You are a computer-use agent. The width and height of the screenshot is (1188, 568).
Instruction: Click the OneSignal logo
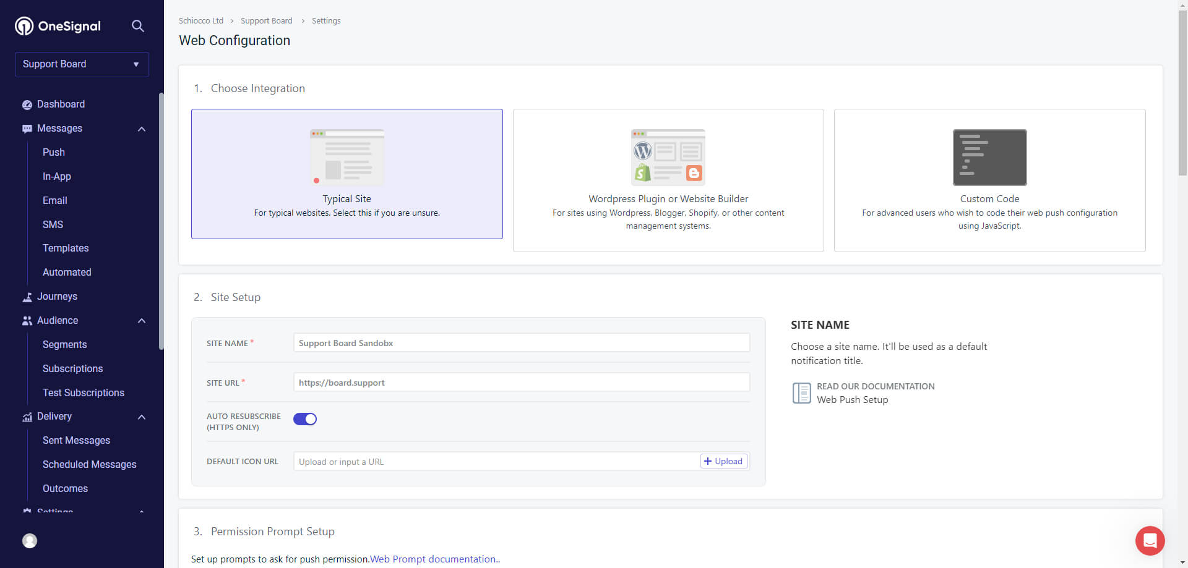(58, 26)
